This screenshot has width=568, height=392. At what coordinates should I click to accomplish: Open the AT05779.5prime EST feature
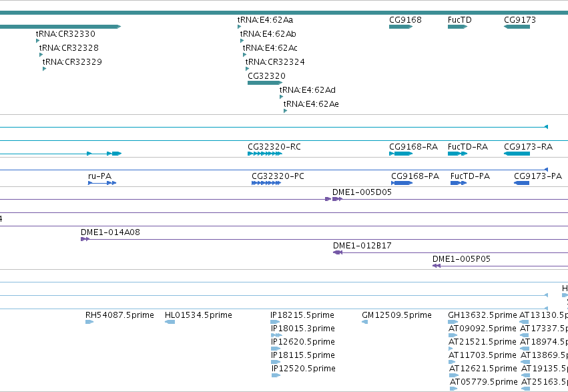[453, 389]
